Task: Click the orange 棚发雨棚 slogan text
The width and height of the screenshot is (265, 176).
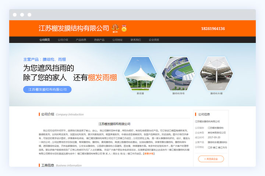Action: click(102, 78)
